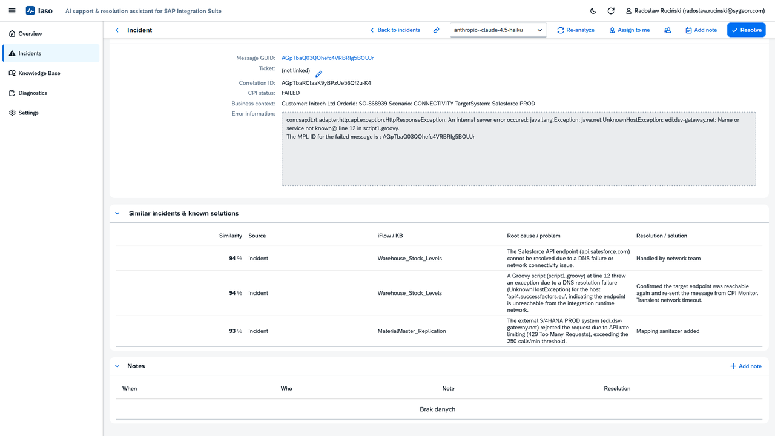Viewport: 775px width, 436px height.
Task: Click Add note in Notes section
Action: tap(746, 366)
